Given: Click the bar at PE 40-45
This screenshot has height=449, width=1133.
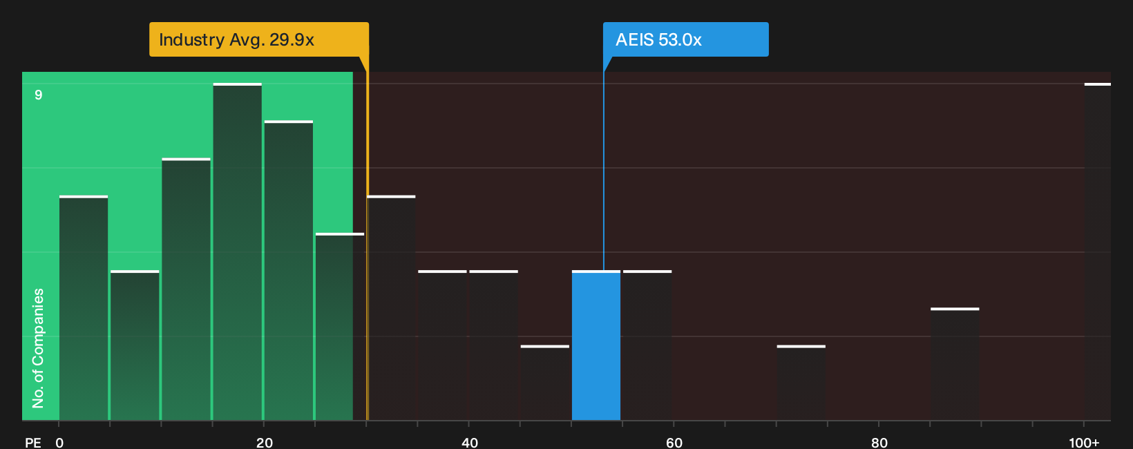Looking at the screenshot, I should [494, 345].
